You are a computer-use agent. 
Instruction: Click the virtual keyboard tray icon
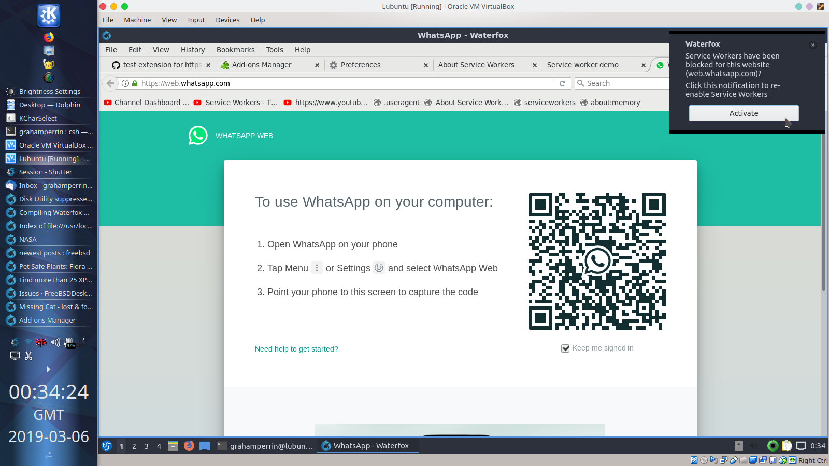82,342
